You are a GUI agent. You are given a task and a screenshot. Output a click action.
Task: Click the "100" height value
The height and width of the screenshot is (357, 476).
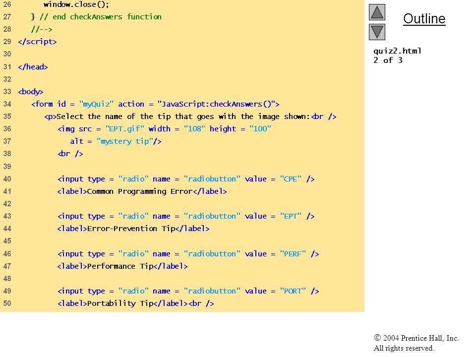[260, 129]
